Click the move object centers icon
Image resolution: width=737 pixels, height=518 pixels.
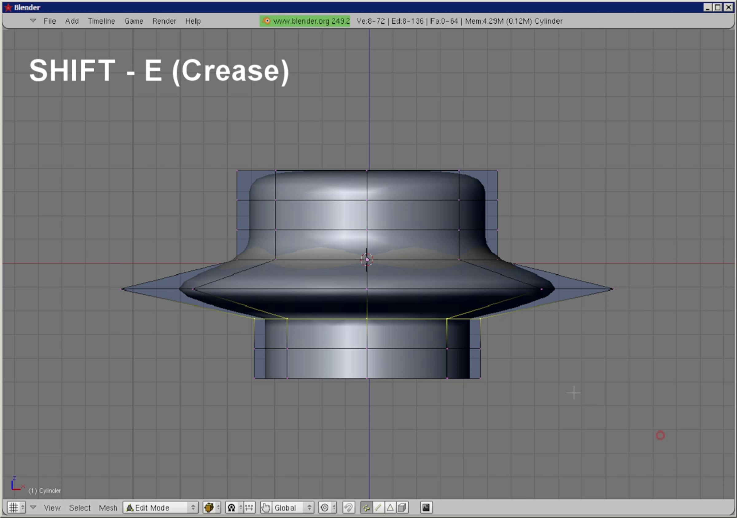coord(249,508)
